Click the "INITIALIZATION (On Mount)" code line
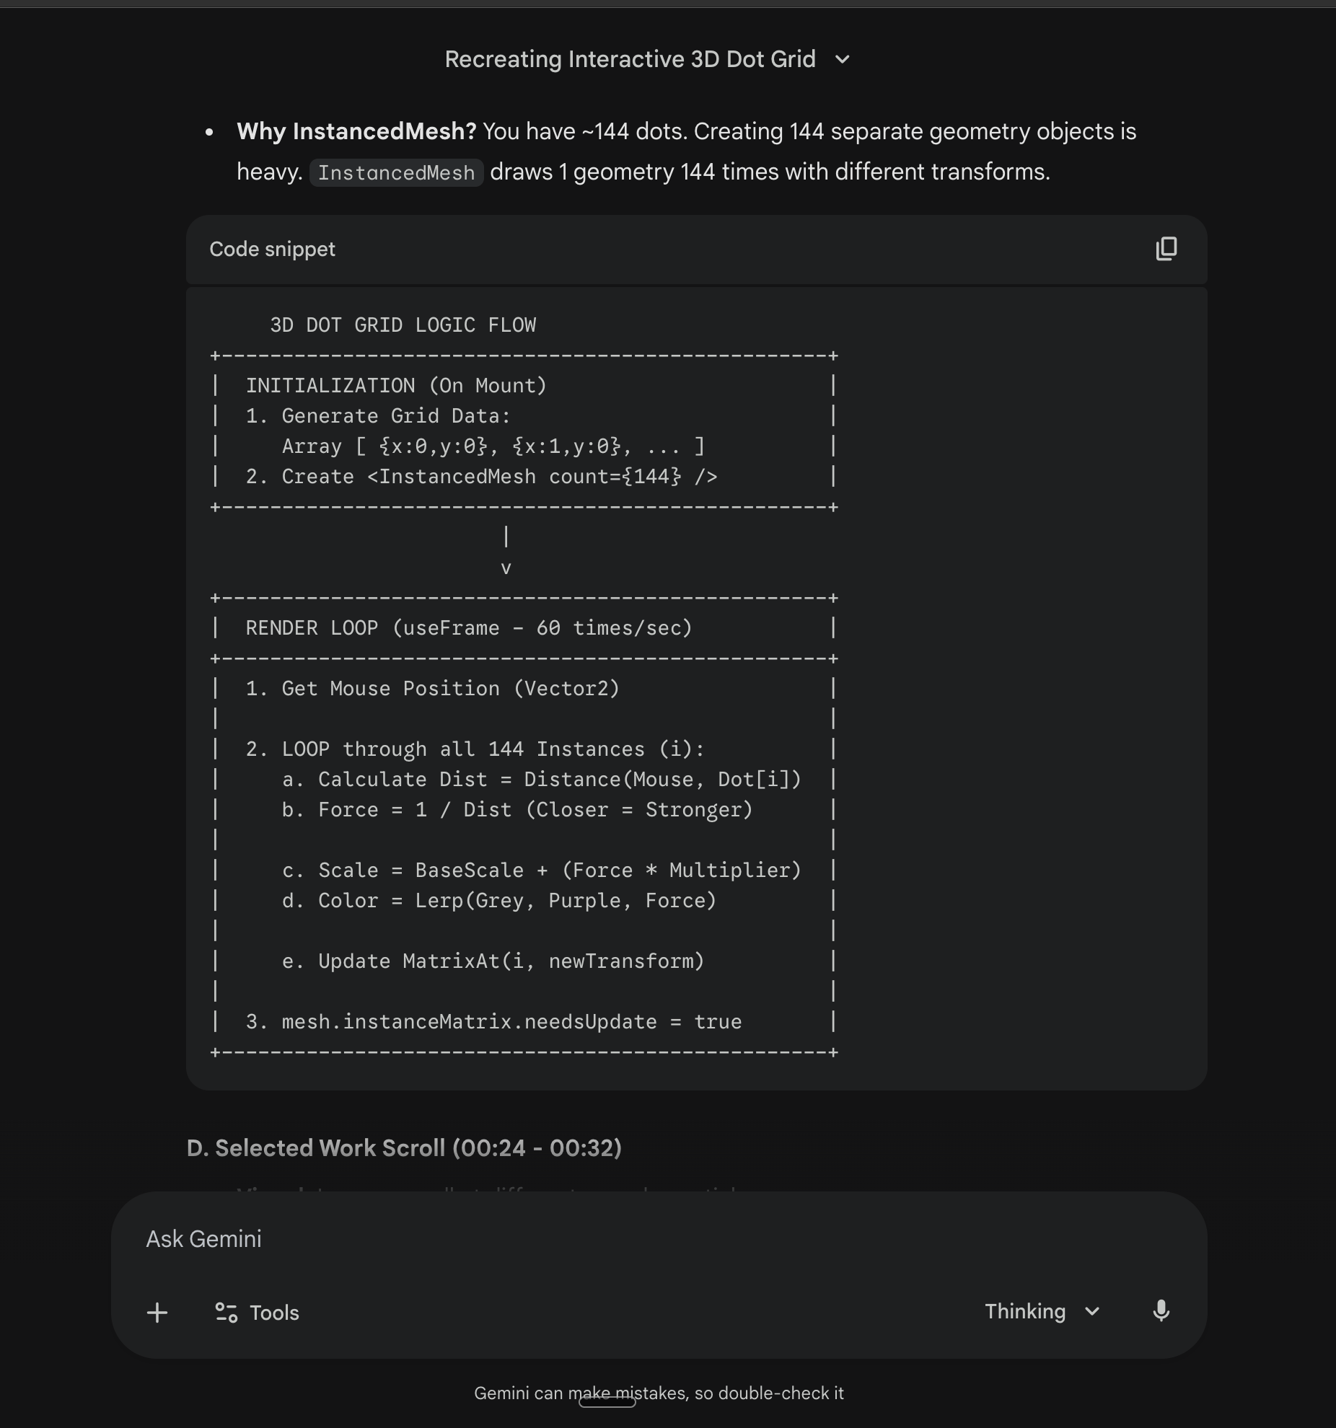This screenshot has height=1428, width=1336. coord(396,386)
